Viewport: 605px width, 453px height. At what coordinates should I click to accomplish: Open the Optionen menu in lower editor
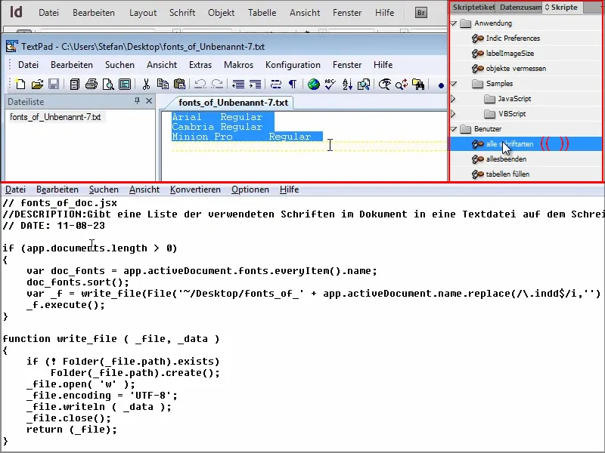(250, 190)
